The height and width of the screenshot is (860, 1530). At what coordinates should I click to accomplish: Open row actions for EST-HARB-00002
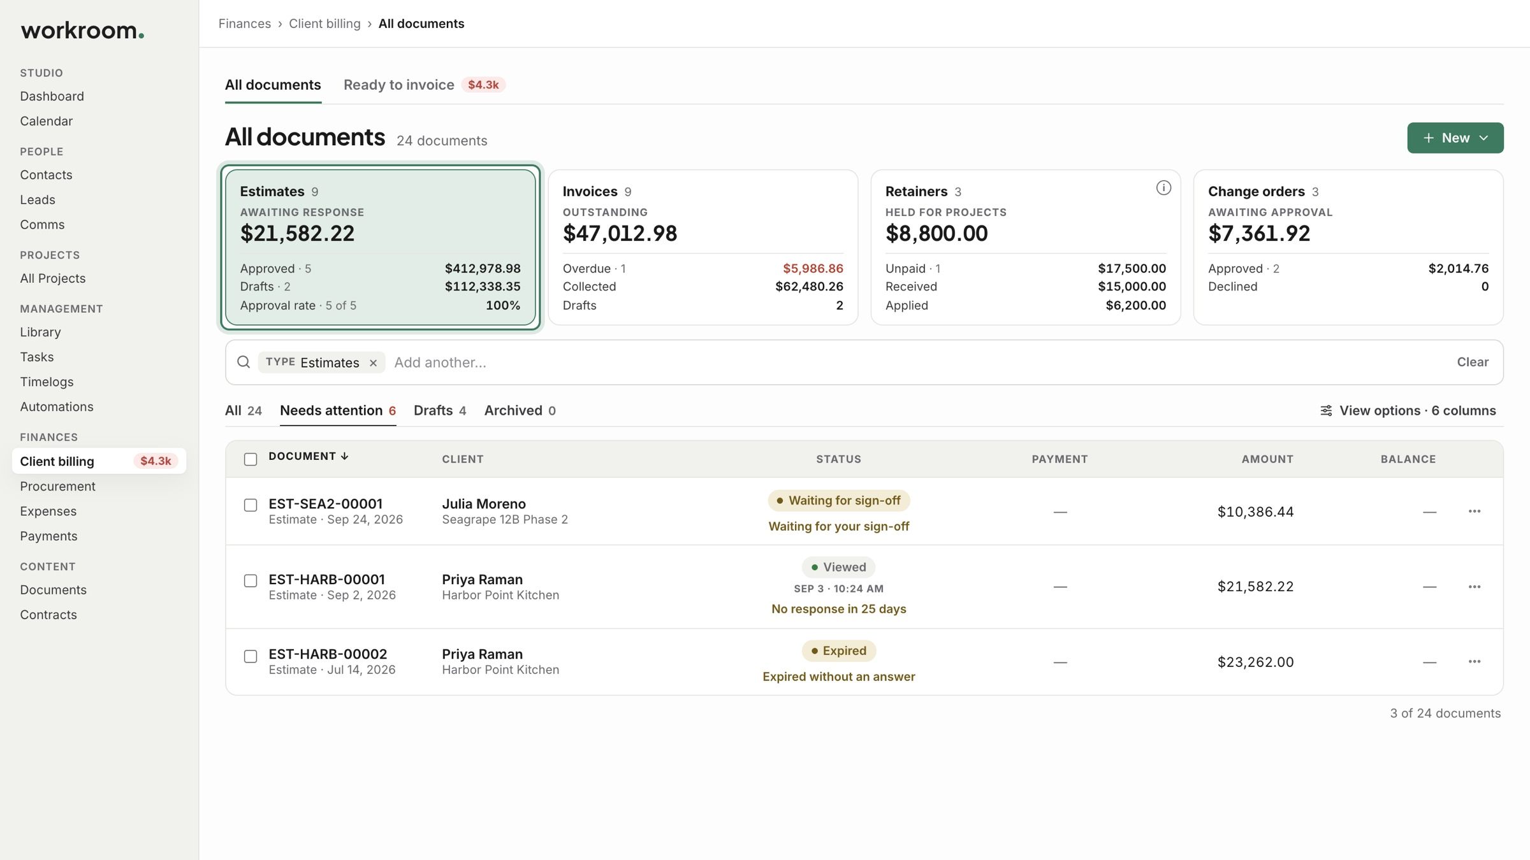tap(1475, 662)
